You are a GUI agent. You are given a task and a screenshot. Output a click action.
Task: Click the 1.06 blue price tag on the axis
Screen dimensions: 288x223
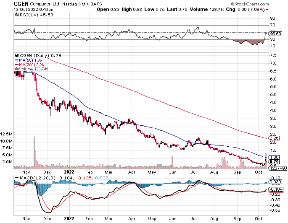275,157
